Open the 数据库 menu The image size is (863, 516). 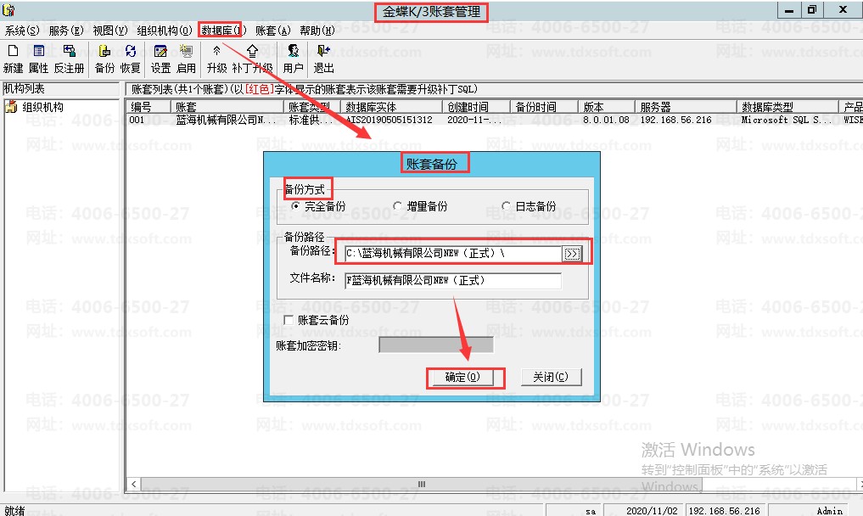tap(222, 31)
